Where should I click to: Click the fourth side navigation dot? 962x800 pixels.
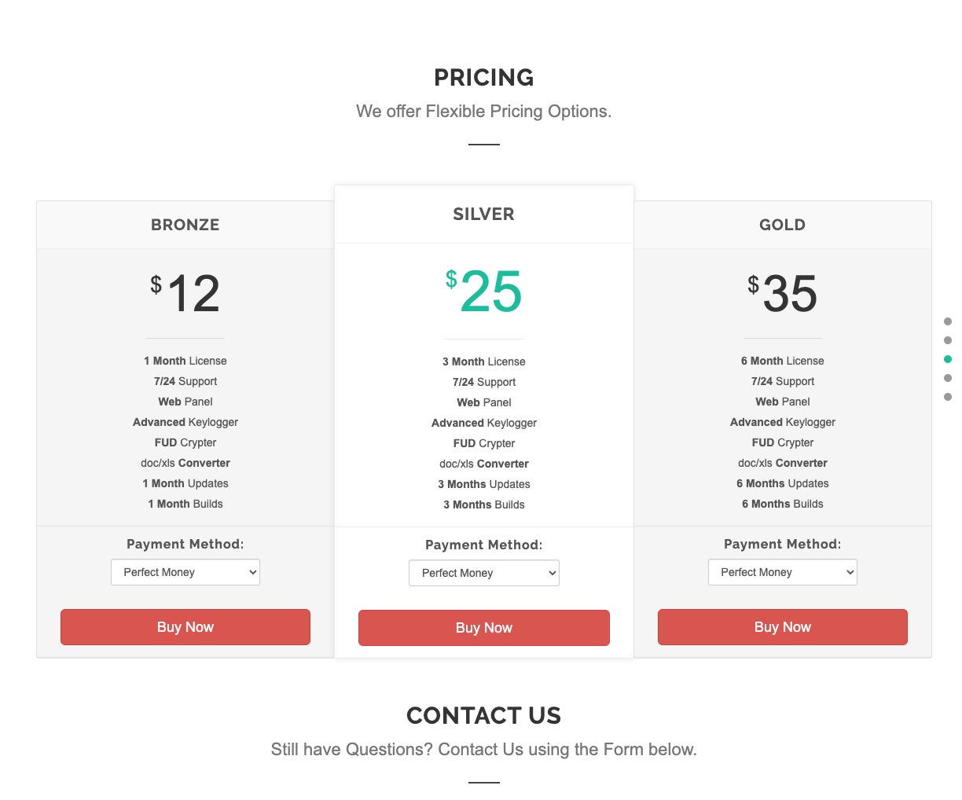(x=948, y=378)
